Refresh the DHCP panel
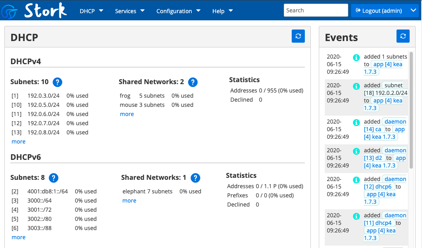The width and height of the screenshot is (422, 248). tap(298, 36)
